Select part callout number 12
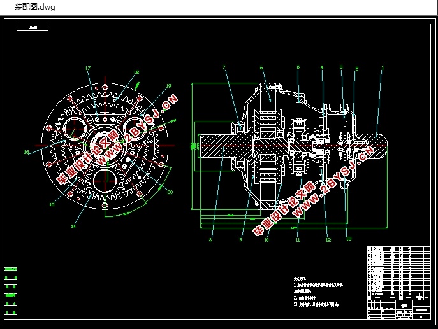The height and width of the screenshot is (329, 438). click(x=328, y=240)
